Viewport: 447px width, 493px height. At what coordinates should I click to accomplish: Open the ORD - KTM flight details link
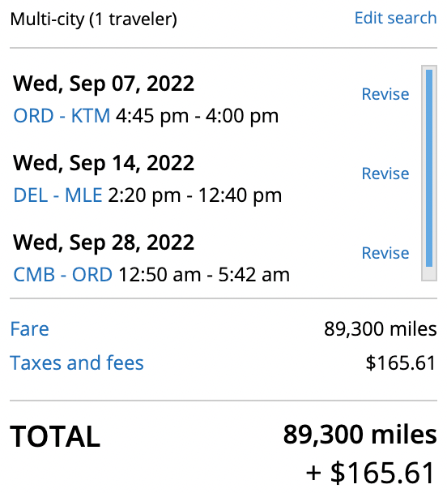(62, 116)
